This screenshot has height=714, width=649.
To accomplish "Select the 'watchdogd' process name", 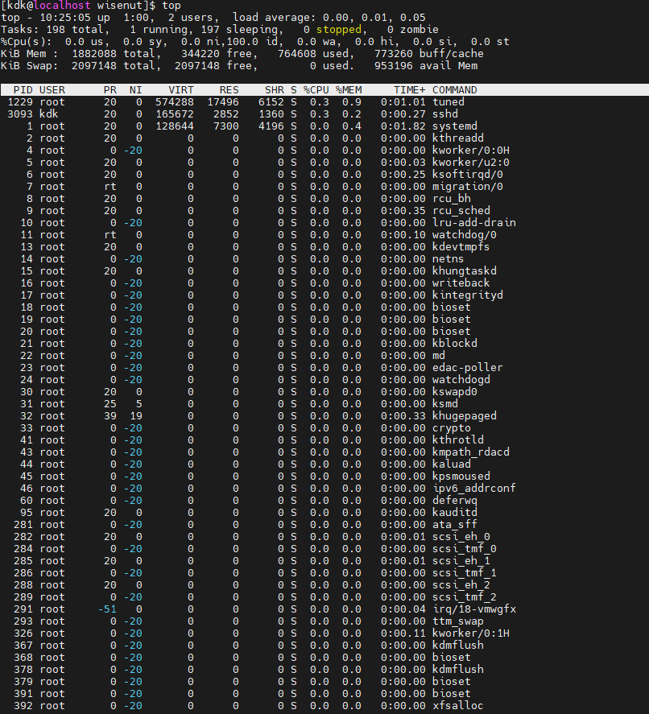I will click(x=461, y=379).
